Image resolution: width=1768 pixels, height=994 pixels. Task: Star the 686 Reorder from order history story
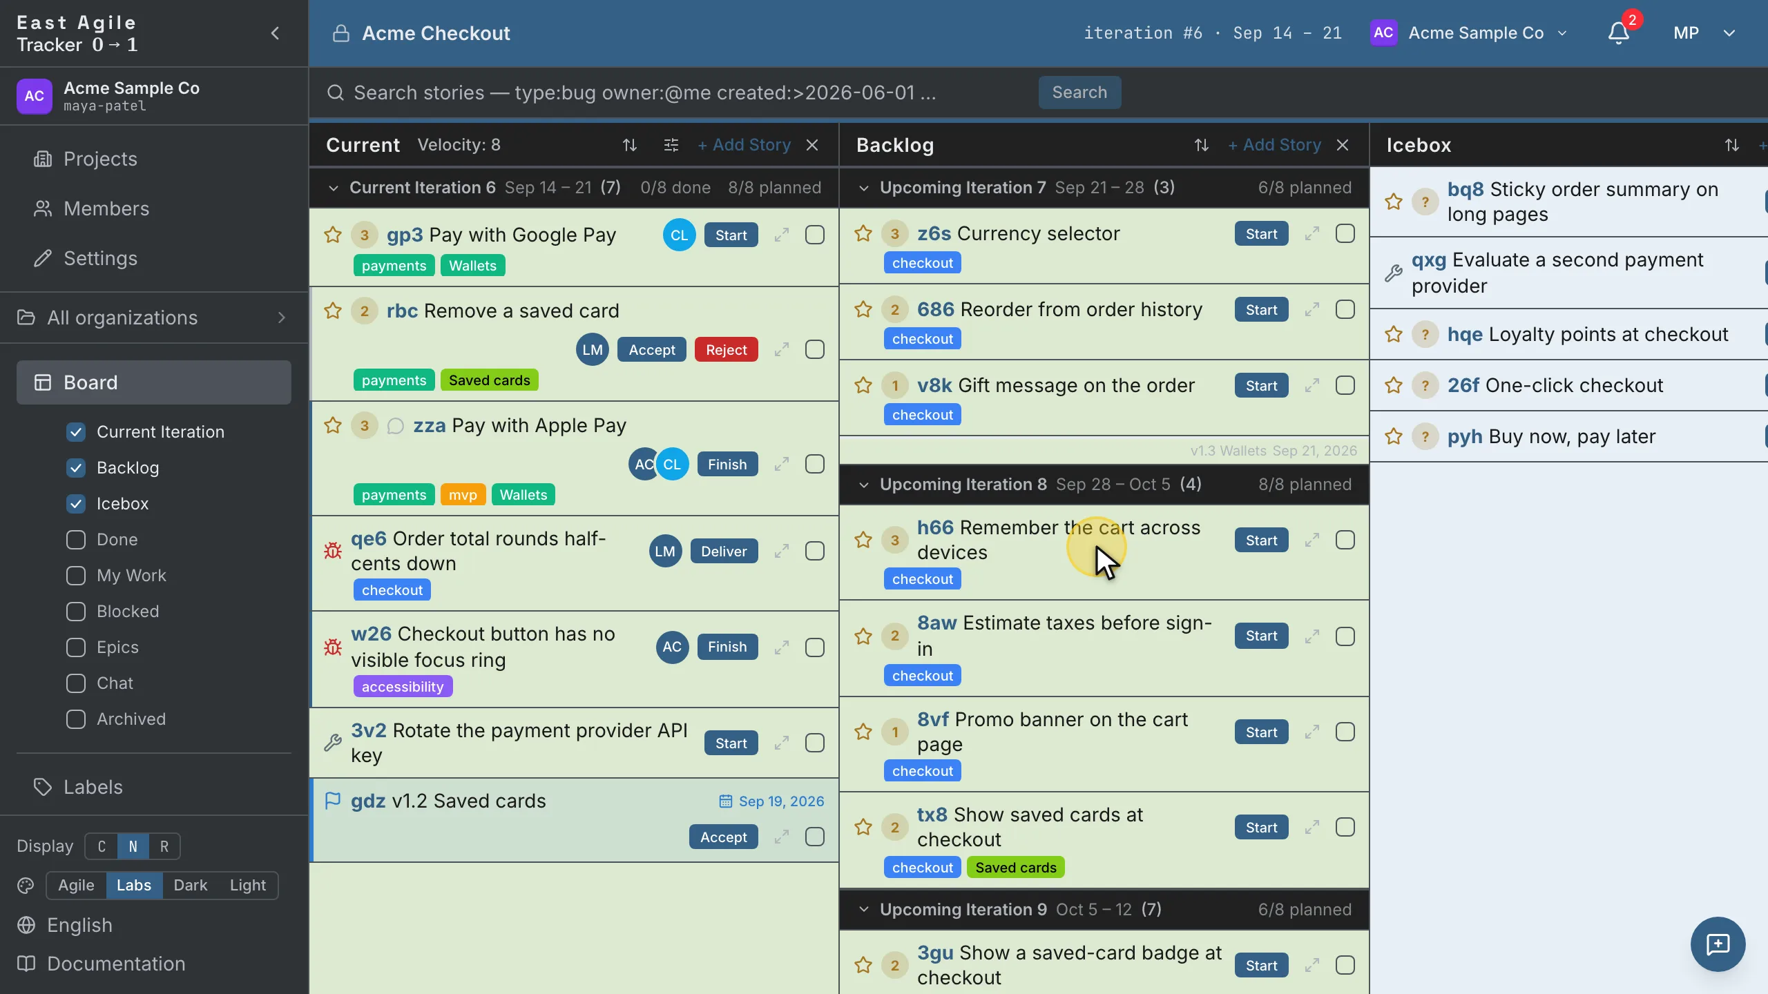point(863,309)
